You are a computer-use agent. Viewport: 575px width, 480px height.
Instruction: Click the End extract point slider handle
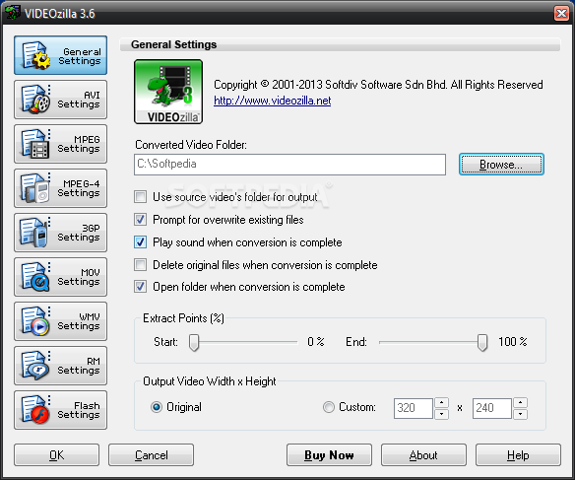[482, 342]
